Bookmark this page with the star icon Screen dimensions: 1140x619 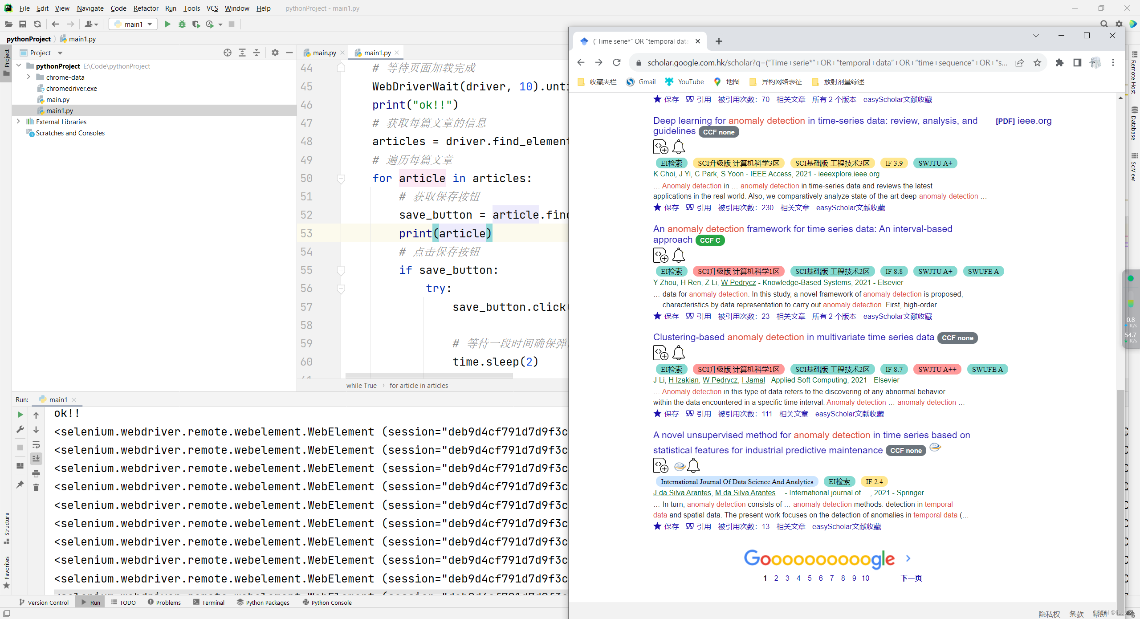1037,63
